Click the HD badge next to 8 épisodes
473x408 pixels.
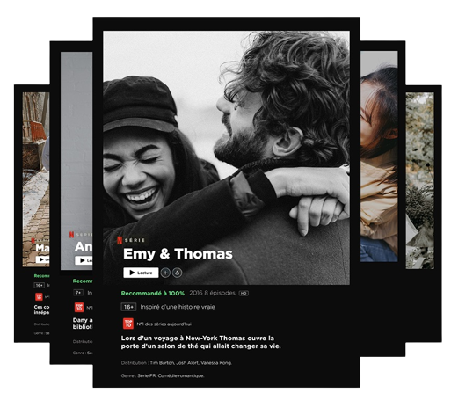[244, 294]
